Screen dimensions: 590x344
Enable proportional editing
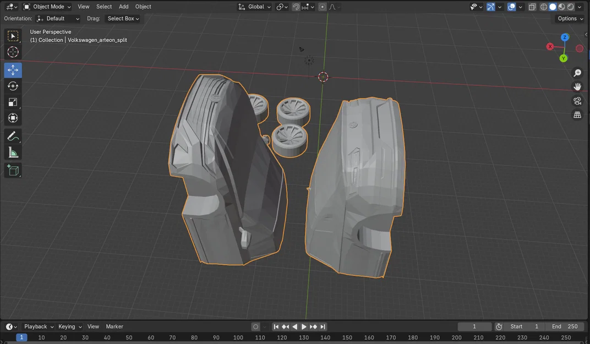coord(322,7)
